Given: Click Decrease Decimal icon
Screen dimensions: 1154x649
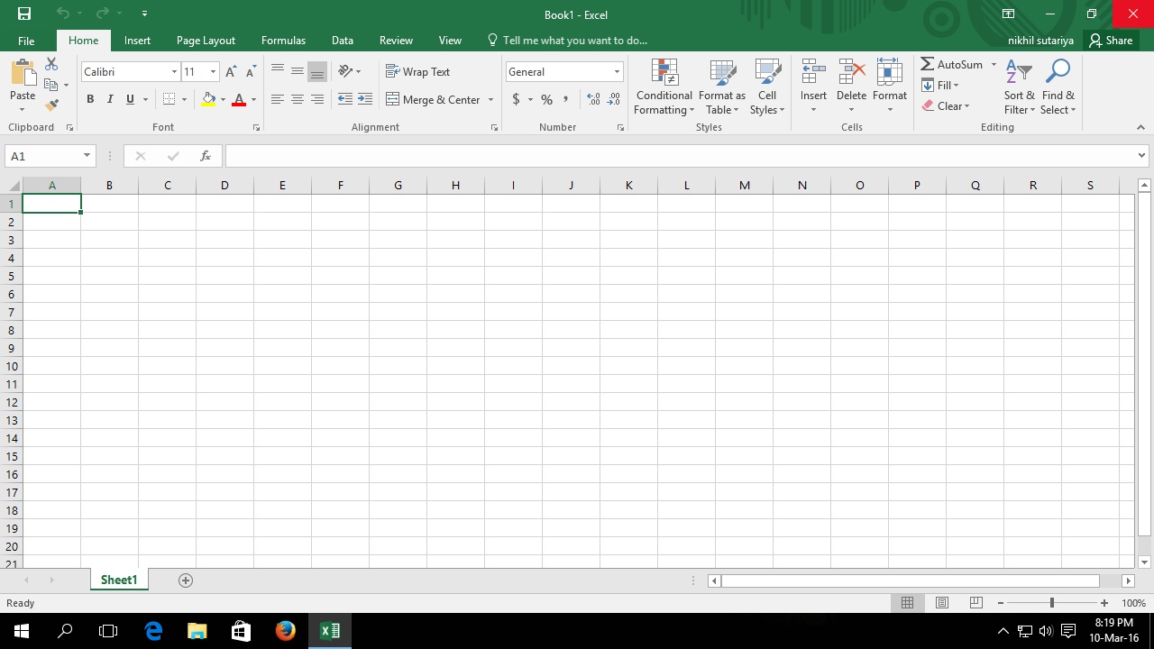Looking at the screenshot, I should (614, 99).
